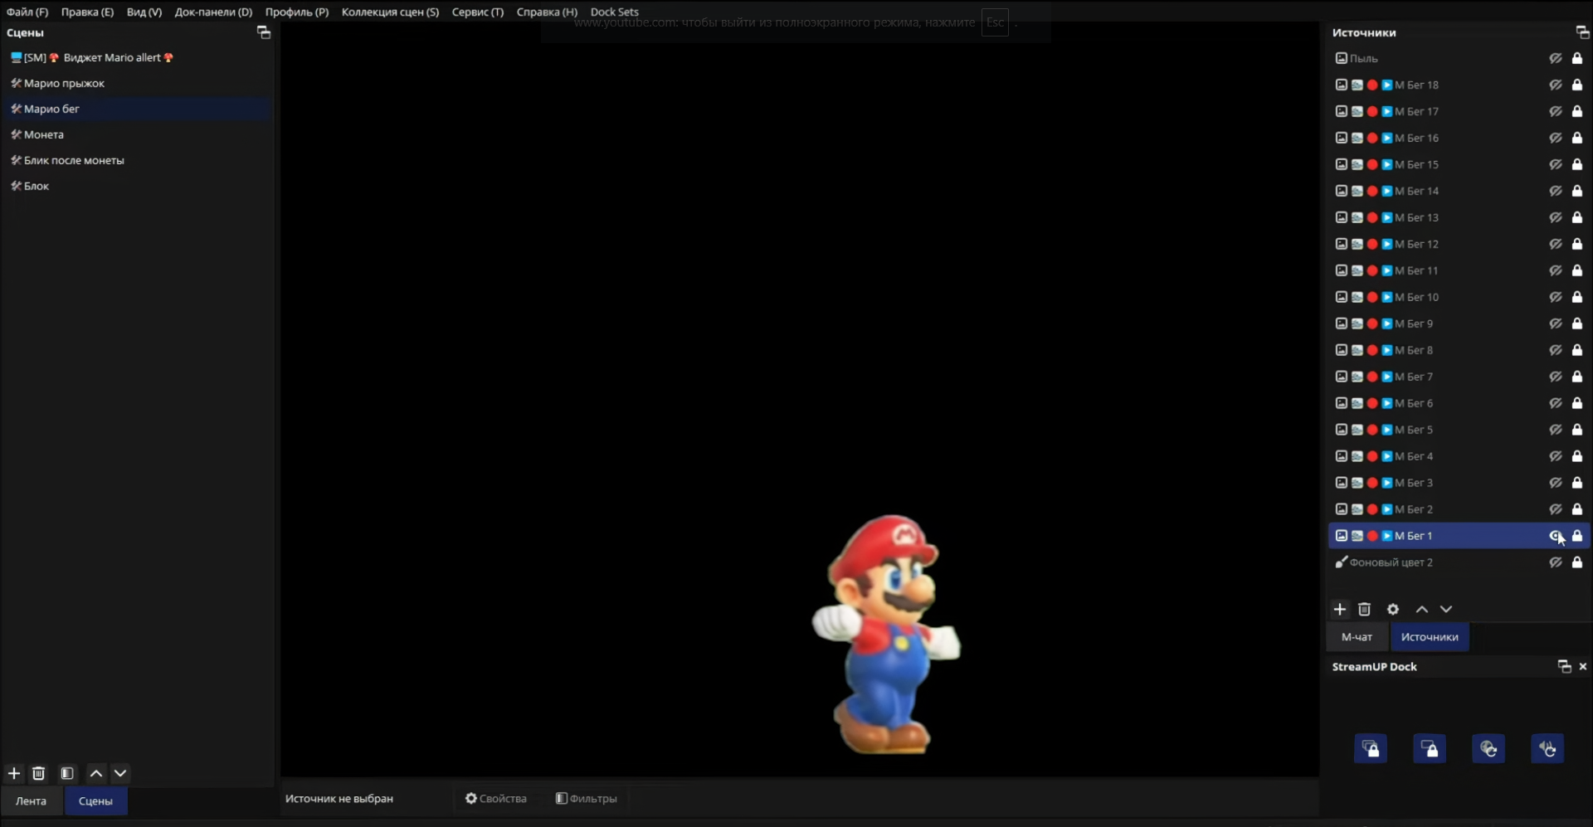The height and width of the screenshot is (827, 1593).
Task: Click the last StreamUP Dock button
Action: click(x=1547, y=749)
